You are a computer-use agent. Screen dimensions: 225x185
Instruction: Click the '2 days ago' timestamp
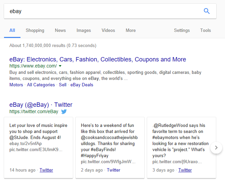pyautogui.click(x=92, y=170)
